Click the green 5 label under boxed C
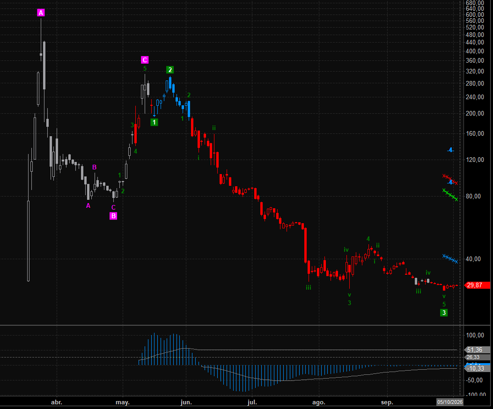Viewport: 493px width, 409px height. 145,68
